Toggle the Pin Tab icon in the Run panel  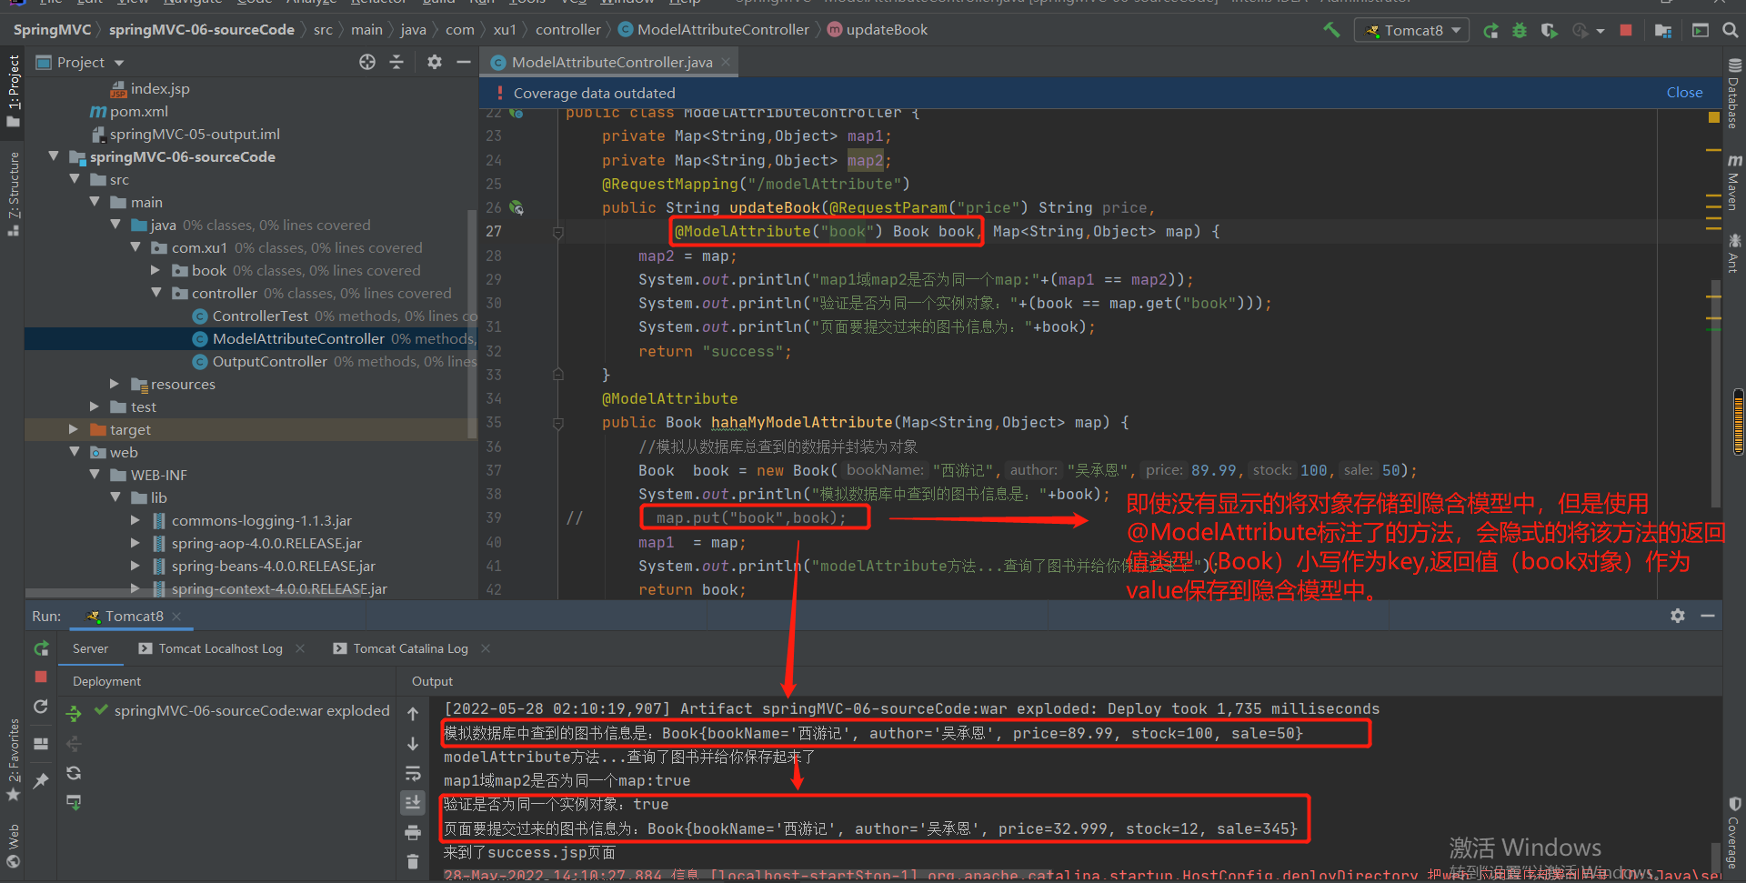click(x=41, y=780)
